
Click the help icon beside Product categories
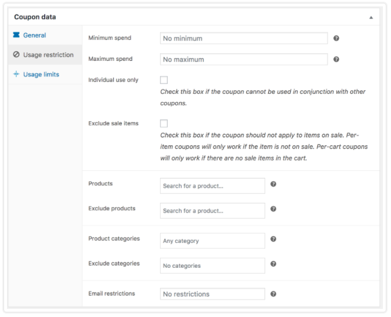coord(273,239)
